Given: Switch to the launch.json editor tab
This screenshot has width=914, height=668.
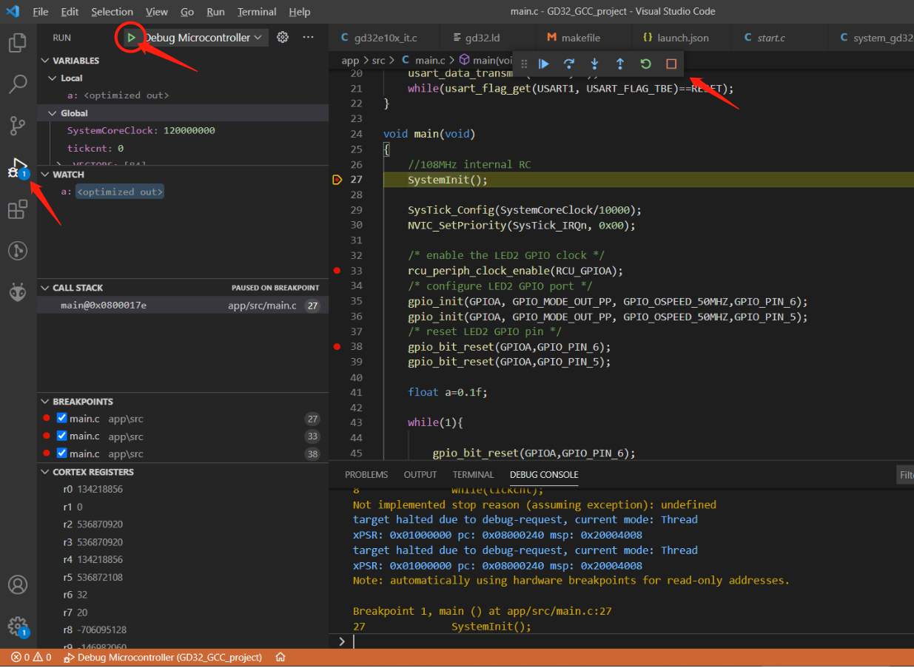Looking at the screenshot, I should click(x=676, y=38).
